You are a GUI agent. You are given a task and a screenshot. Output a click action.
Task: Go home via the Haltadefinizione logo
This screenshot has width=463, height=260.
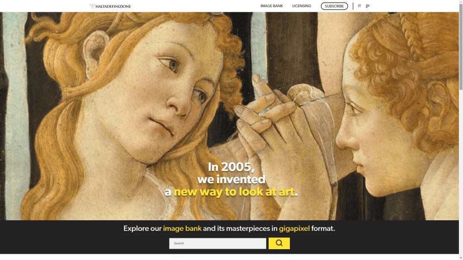tap(110, 6)
